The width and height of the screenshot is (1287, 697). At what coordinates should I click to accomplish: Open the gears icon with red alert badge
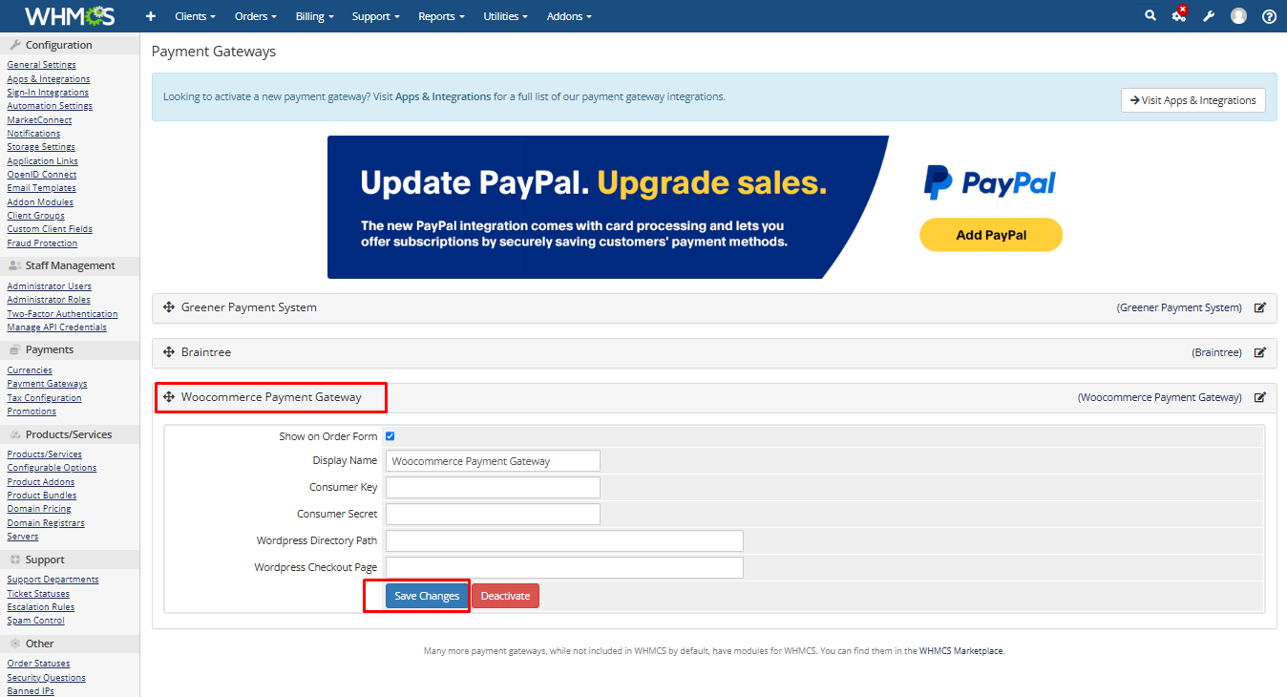pyautogui.click(x=1179, y=14)
